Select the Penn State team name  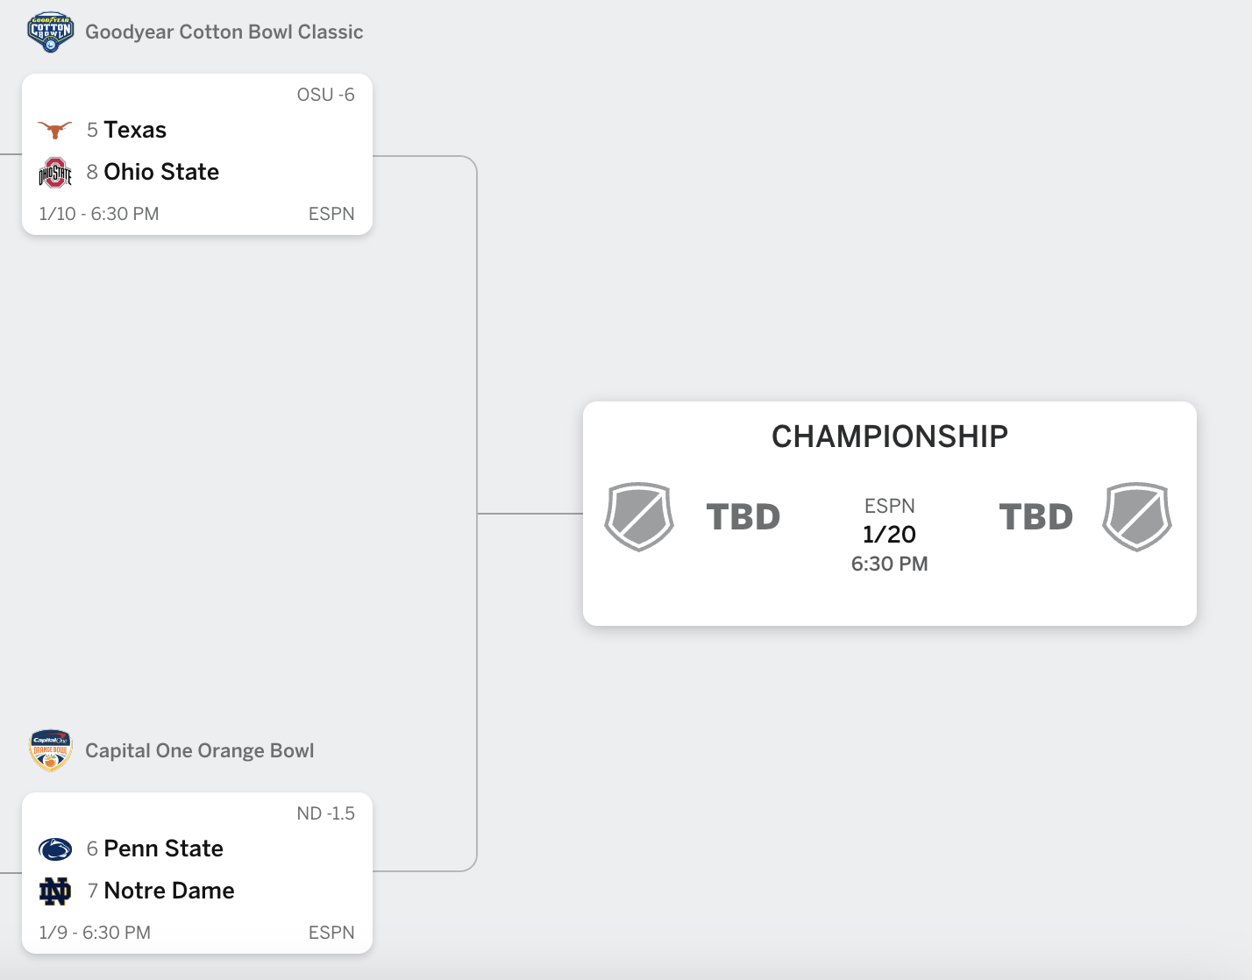point(164,849)
